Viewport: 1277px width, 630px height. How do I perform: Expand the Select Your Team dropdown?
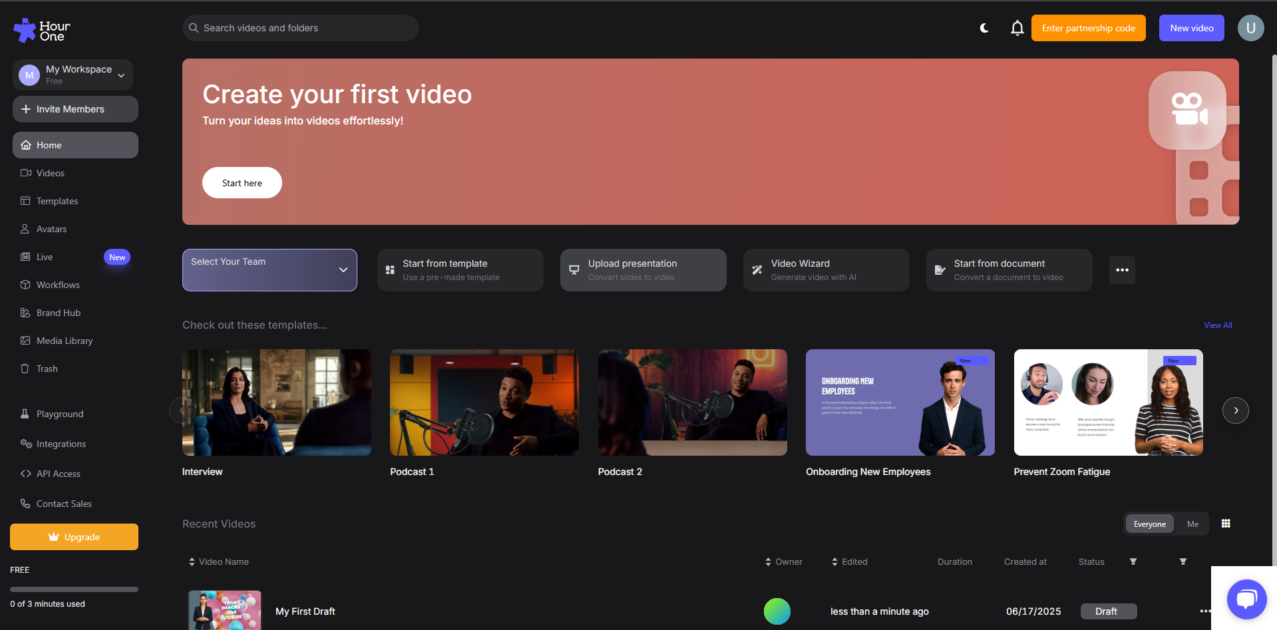[x=269, y=269]
